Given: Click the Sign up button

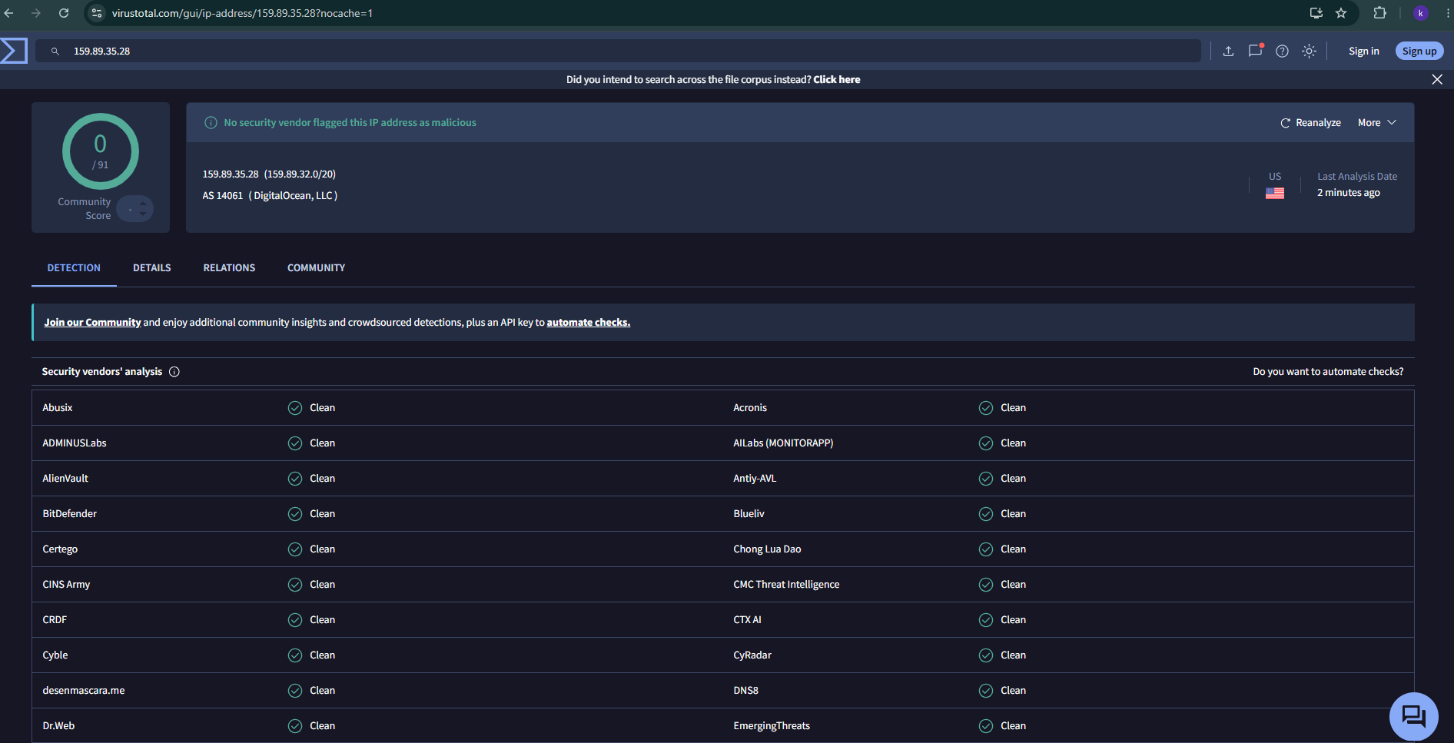Looking at the screenshot, I should [1419, 51].
